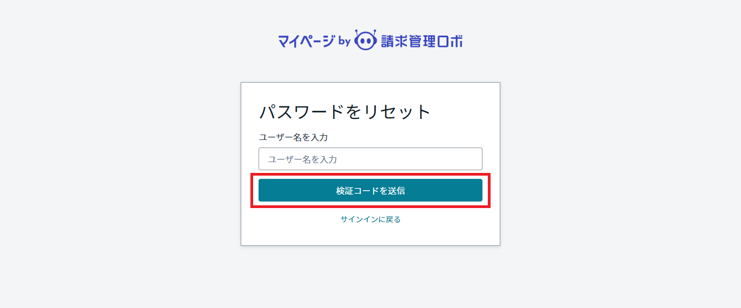The image size is (741, 308).
Task: Click the ユーザー名を入力 label above the field
Action: (293, 137)
